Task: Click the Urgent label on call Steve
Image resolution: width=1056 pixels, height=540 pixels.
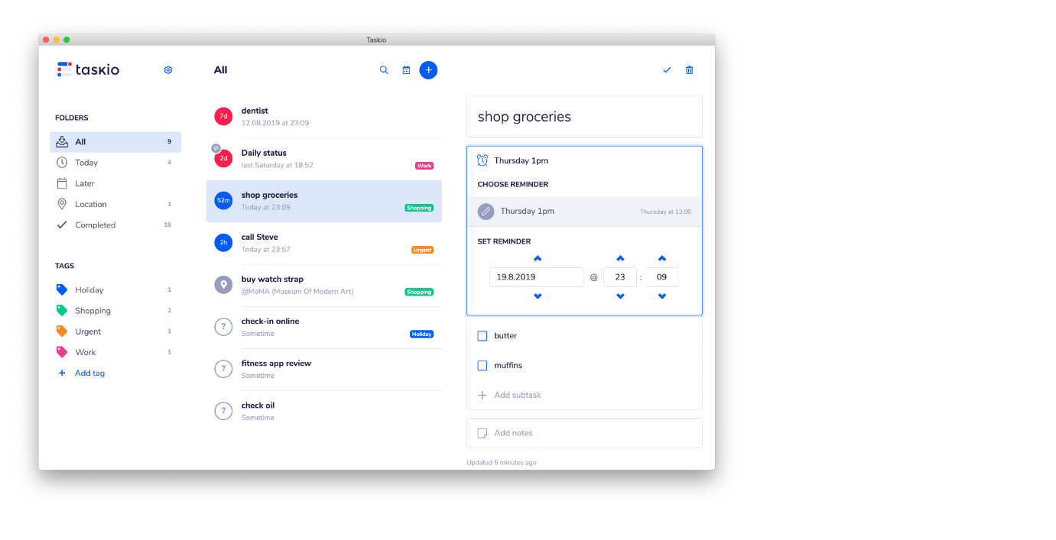Action: [x=422, y=250]
